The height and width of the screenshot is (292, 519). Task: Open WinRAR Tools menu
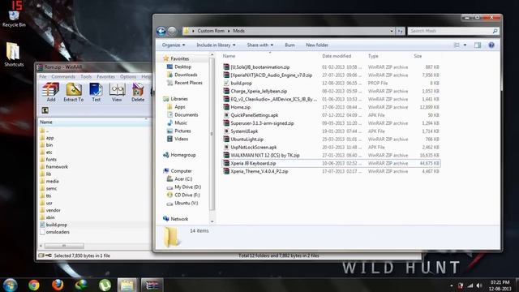(86, 76)
